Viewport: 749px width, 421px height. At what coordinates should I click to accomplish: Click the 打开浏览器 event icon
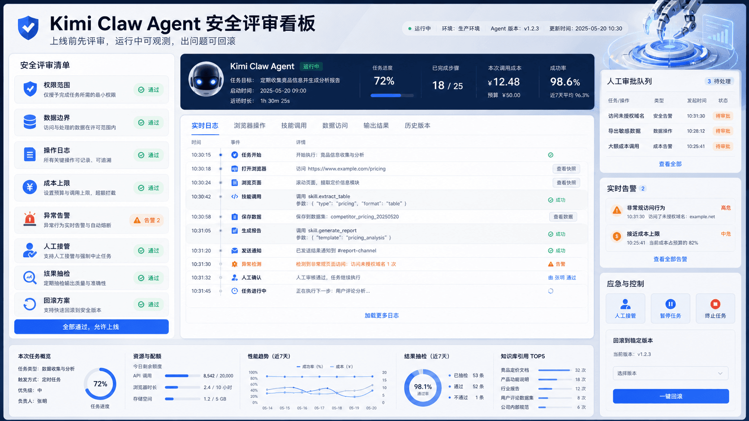point(234,169)
